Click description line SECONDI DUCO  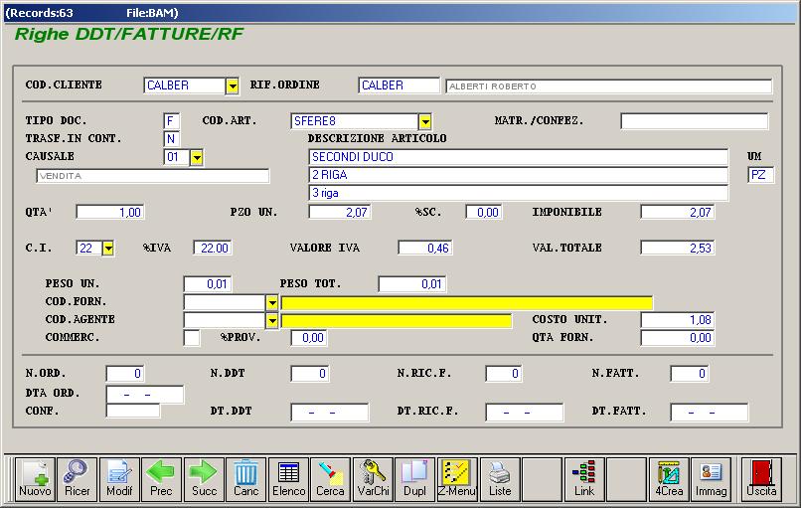(x=518, y=157)
